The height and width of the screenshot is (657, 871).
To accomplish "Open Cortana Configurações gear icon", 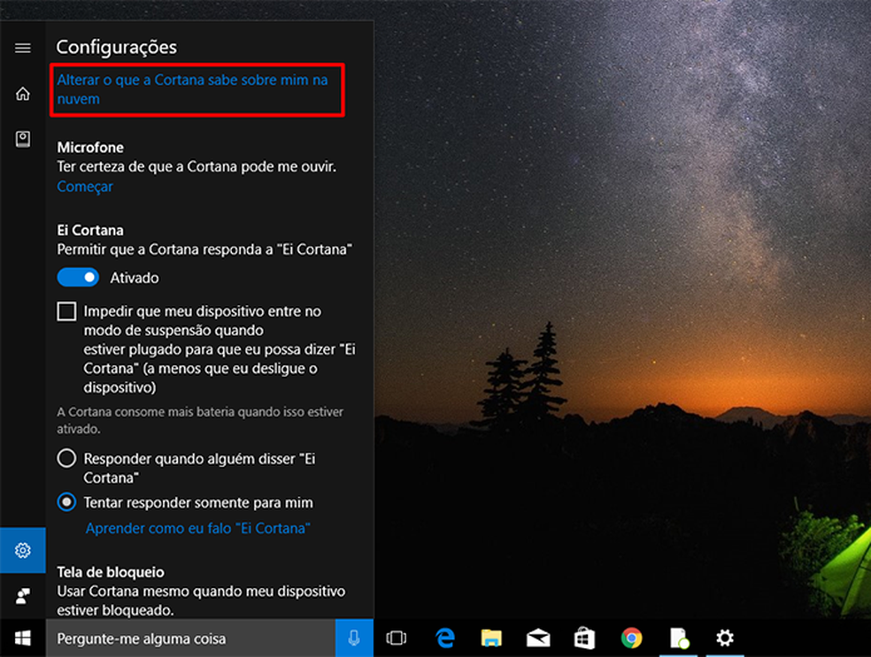I will (x=22, y=549).
